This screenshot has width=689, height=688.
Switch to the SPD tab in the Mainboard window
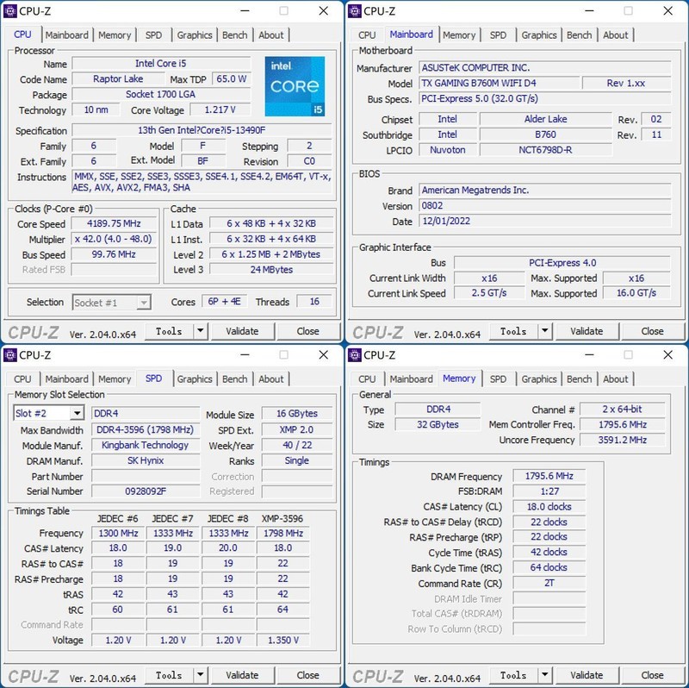pyautogui.click(x=498, y=34)
